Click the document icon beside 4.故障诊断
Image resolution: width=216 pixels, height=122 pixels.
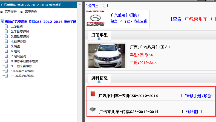(x=6, y=41)
